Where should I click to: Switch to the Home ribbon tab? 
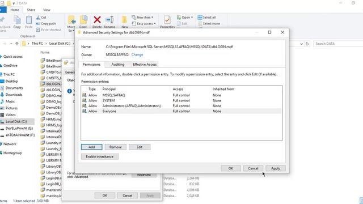(x=15, y=10)
